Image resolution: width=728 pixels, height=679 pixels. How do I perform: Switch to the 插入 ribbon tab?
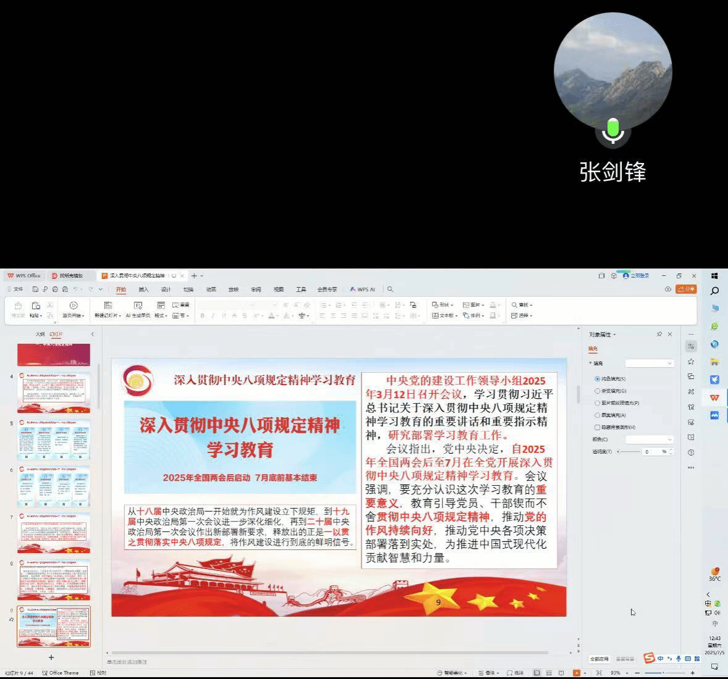(x=143, y=289)
